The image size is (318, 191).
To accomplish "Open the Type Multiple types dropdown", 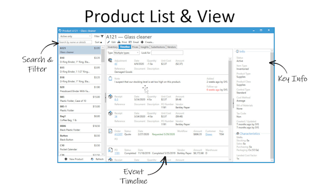I will click(126, 53).
